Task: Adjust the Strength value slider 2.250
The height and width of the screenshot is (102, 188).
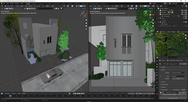Action: pos(178,79)
